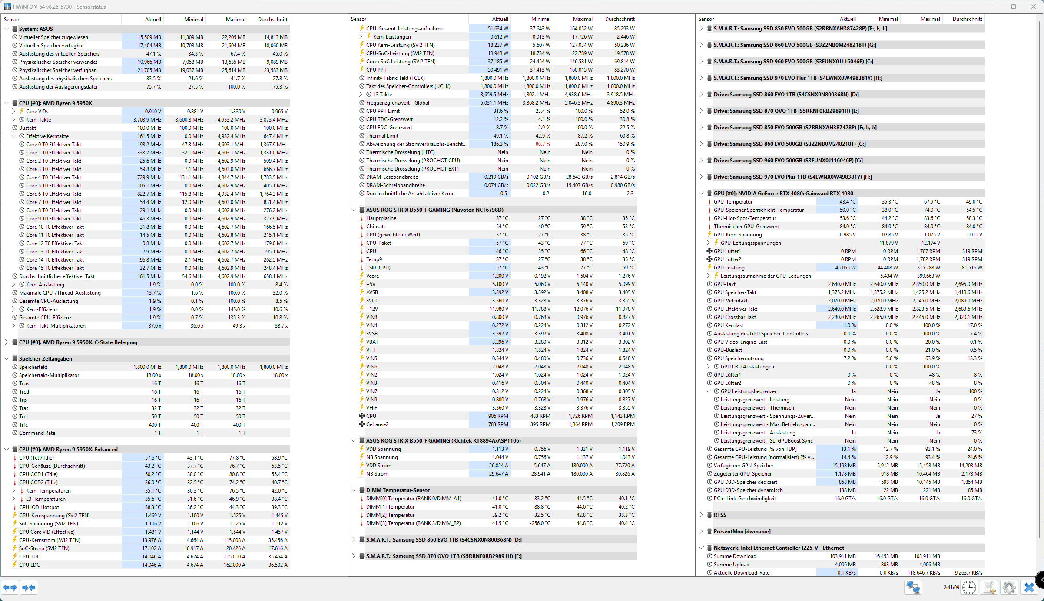Image resolution: width=1044 pixels, height=601 pixels.
Task: Collapse the GPU Leistungsbegrenzer subtree
Action: (x=708, y=391)
